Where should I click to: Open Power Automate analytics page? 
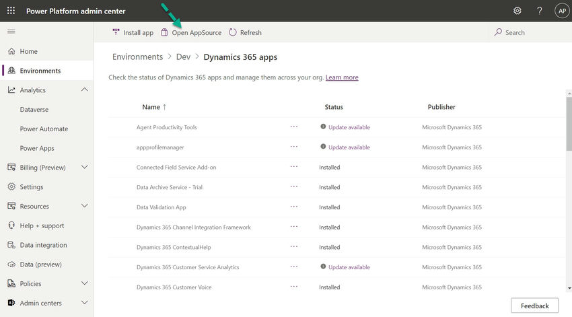click(44, 129)
